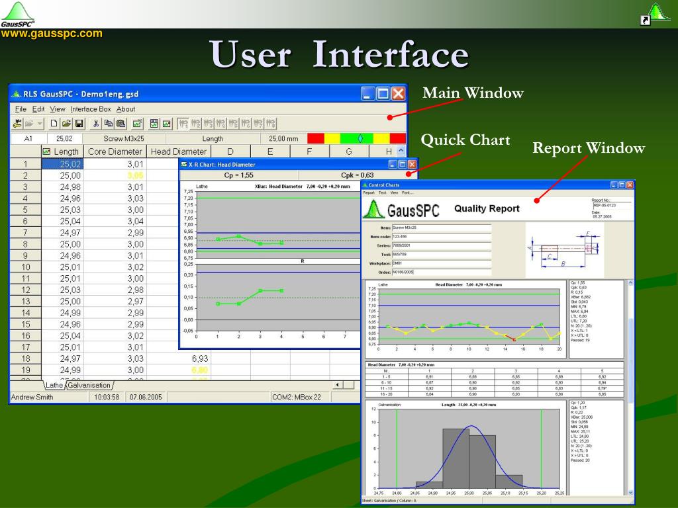678x508 pixels.
Task: Click the spreadsheet vertical scrollbar up arrow
Action: tap(401, 151)
